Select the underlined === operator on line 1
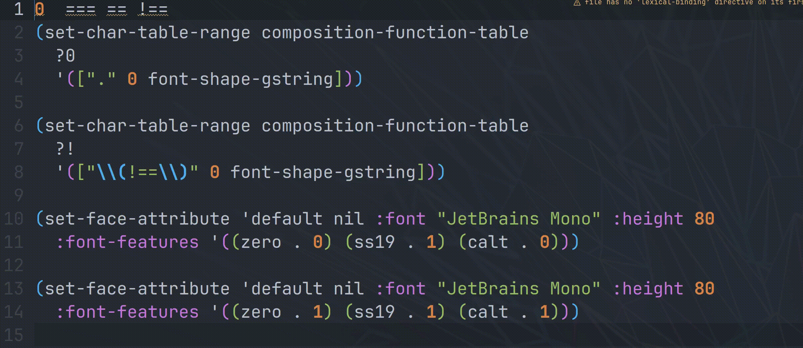 (81, 10)
